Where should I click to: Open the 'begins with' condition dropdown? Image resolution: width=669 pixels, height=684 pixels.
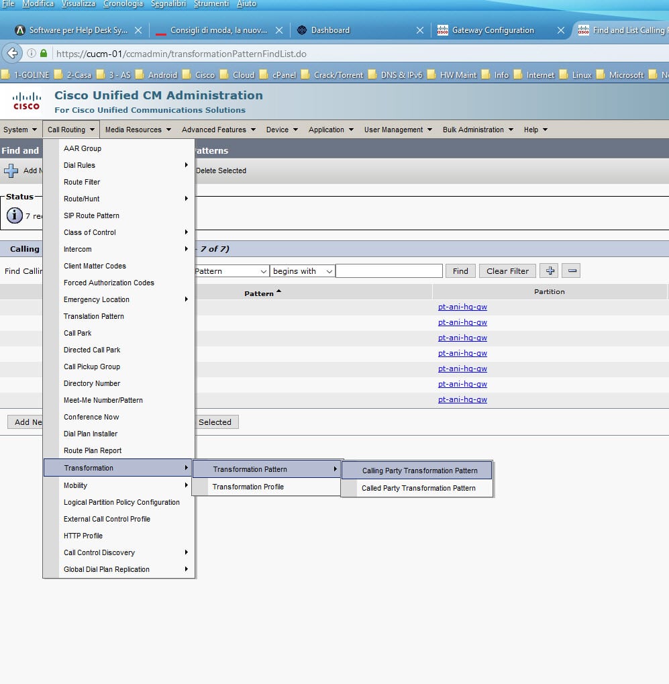click(302, 271)
